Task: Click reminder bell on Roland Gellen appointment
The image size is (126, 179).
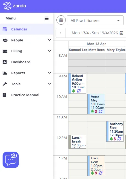Action: (x=74, y=91)
